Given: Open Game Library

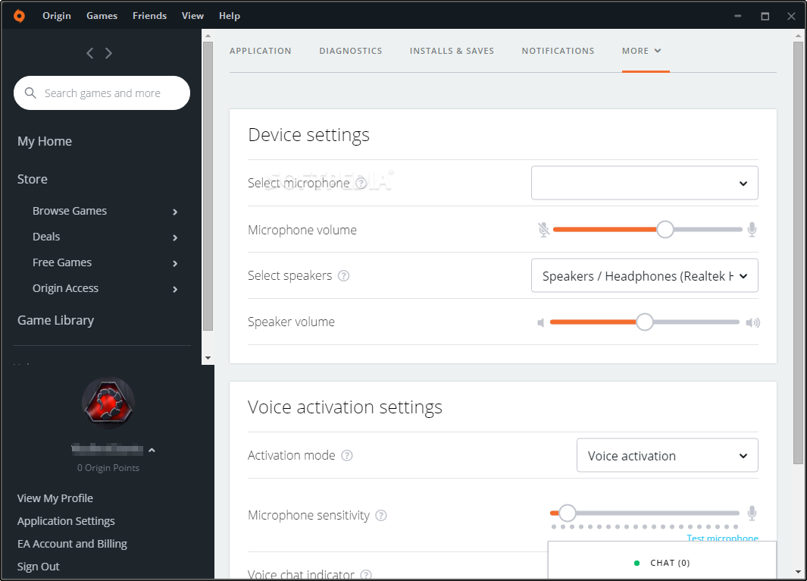Looking at the screenshot, I should (55, 320).
